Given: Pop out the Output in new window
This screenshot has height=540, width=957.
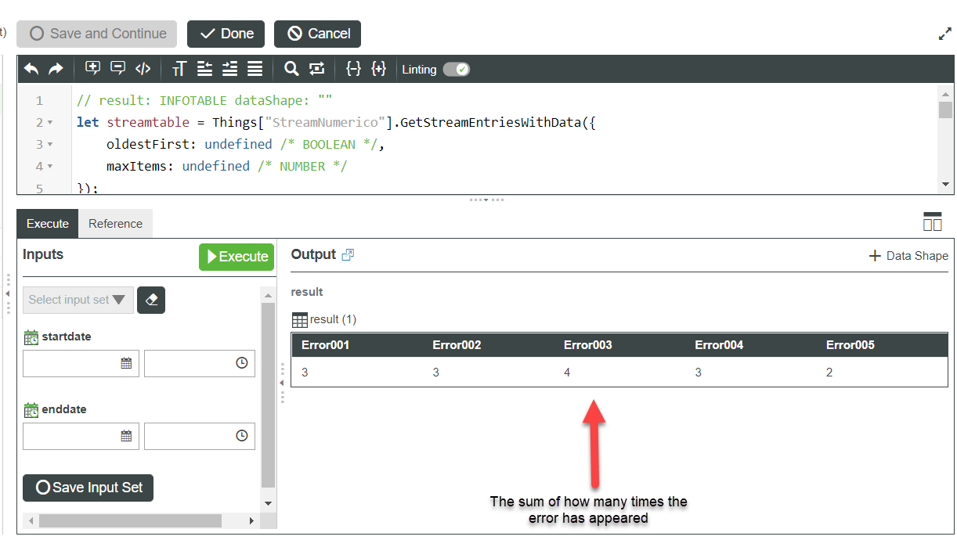Looking at the screenshot, I should point(348,254).
